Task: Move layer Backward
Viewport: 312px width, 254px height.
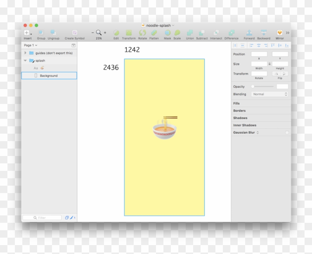Action: 264,33
